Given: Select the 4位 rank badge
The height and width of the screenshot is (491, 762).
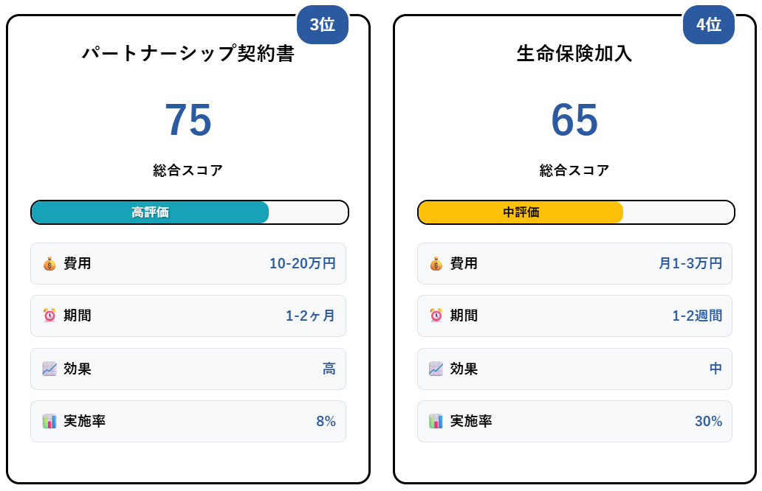Looking at the screenshot, I should coord(709,24).
